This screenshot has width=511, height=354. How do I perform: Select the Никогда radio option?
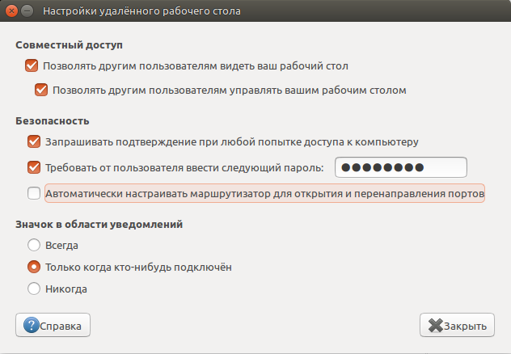tap(34, 288)
